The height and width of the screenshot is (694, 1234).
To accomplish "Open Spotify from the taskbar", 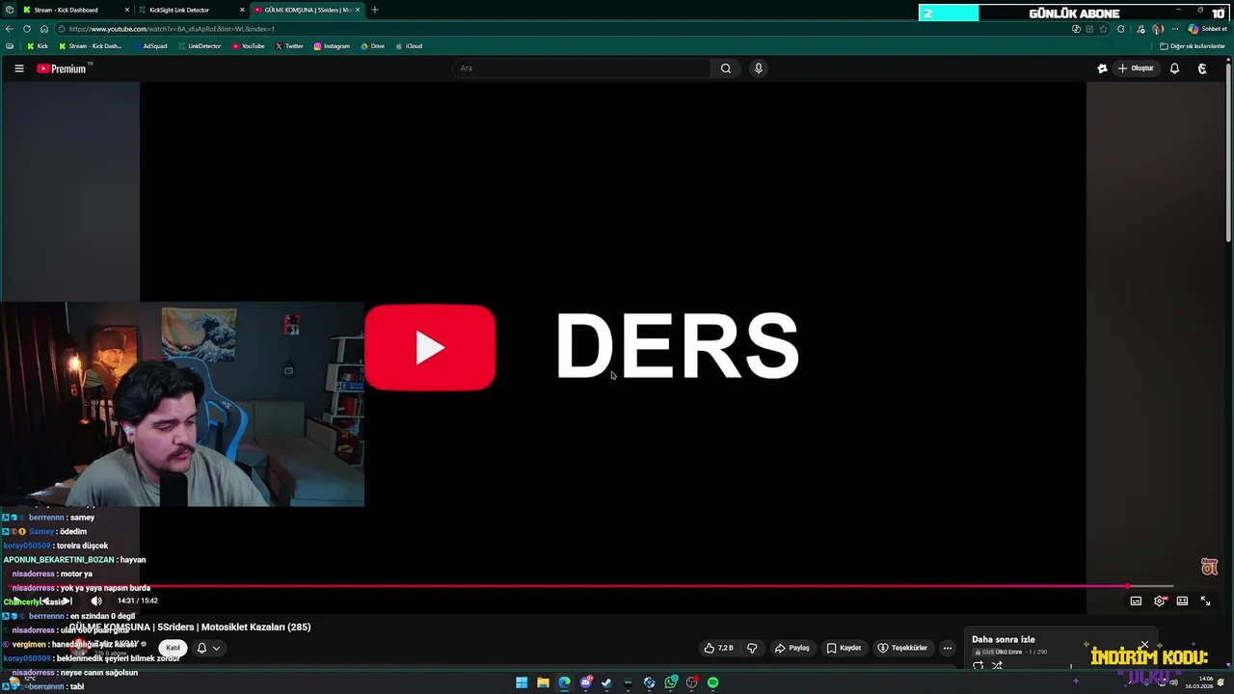I will [x=712, y=682].
